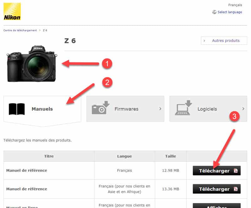Click PDF icon on the 13.36 MB Télécharger
Viewport: 251px width, 208px height.
(x=236, y=189)
